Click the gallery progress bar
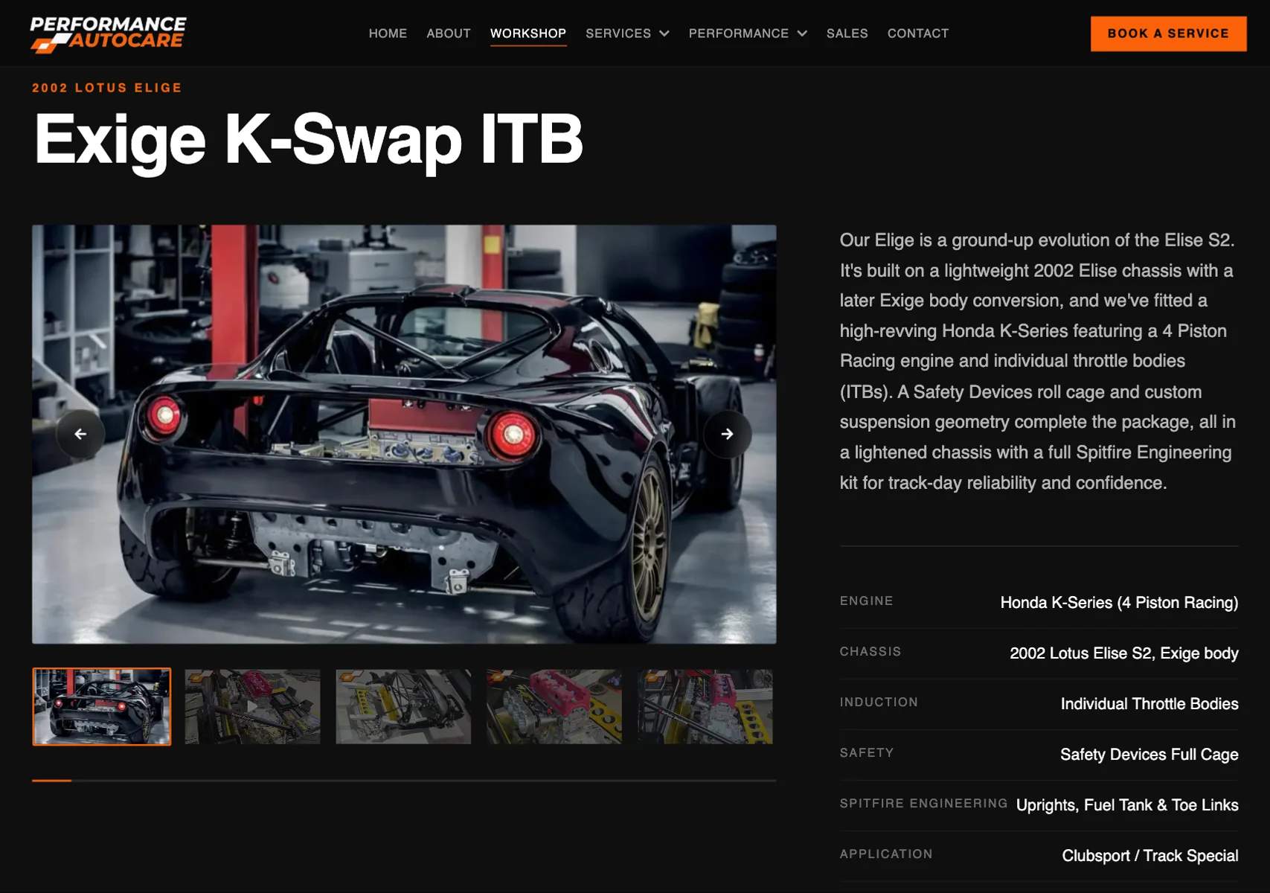1270x893 pixels. point(404,780)
